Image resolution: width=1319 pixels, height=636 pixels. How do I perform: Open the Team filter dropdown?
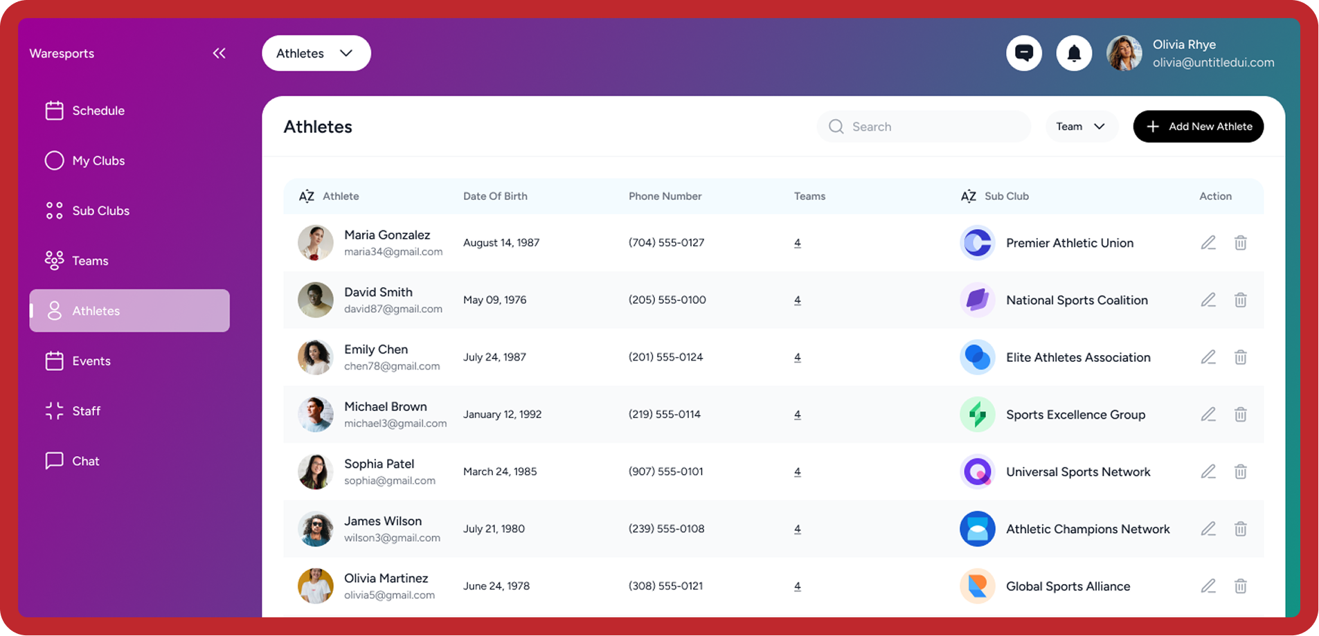[1080, 127]
